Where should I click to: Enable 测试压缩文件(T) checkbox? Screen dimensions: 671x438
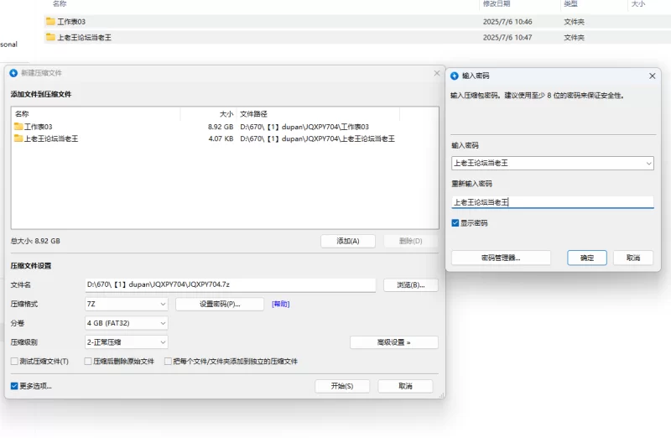pos(14,362)
